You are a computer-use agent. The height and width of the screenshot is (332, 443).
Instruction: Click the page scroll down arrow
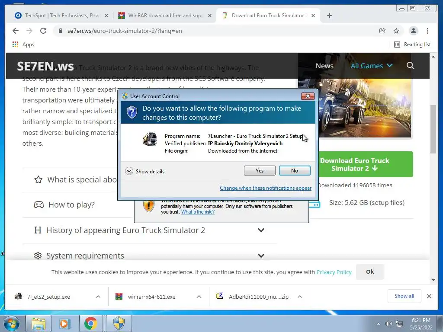(x=433, y=280)
